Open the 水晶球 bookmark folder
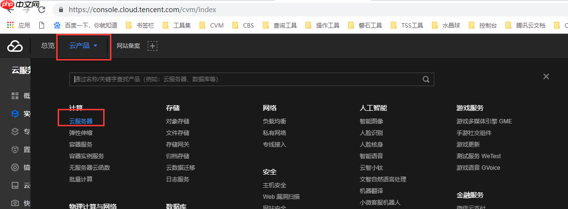Image resolution: width=568 pixels, height=209 pixels. point(446,25)
